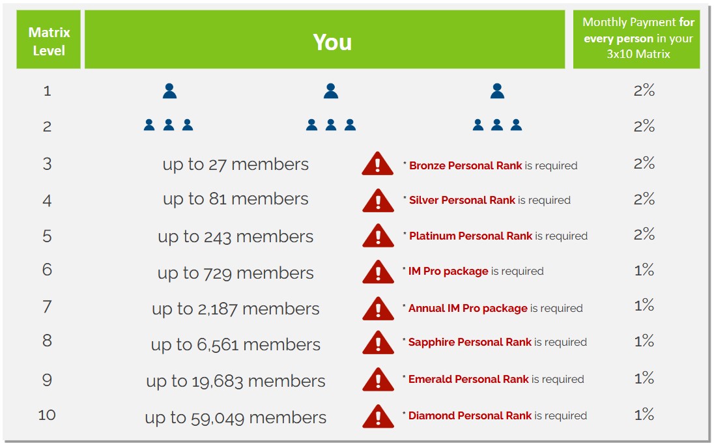Click the up to 243 members text
Image resolution: width=714 pixels, height=446 pixels.
click(x=235, y=236)
